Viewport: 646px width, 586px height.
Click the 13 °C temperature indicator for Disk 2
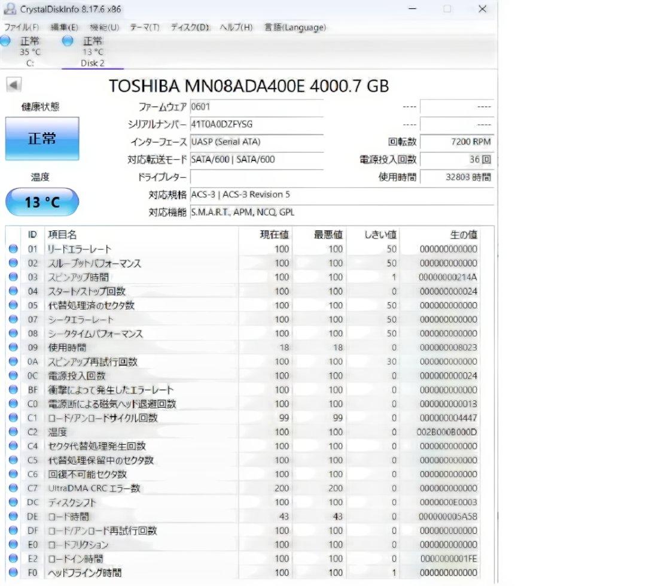[66, 41]
